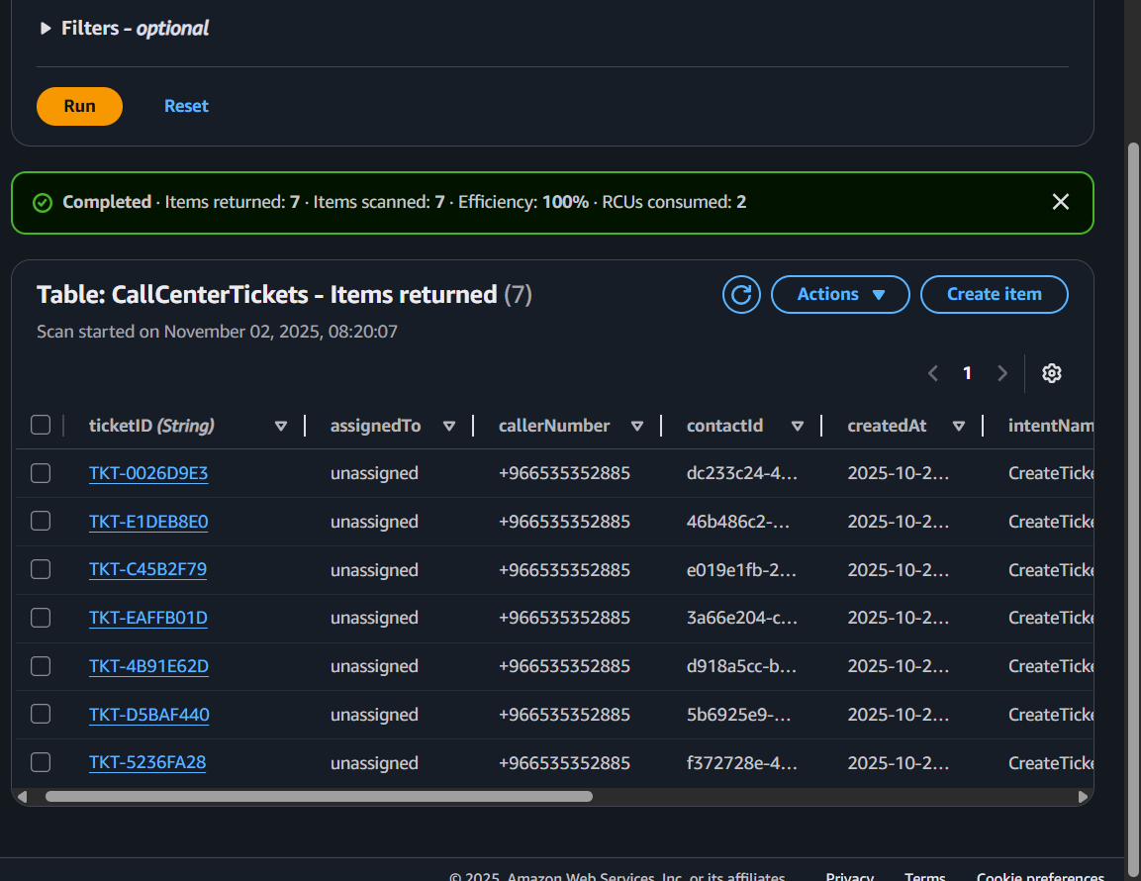Sort by ticketID column arrow

tap(281, 426)
